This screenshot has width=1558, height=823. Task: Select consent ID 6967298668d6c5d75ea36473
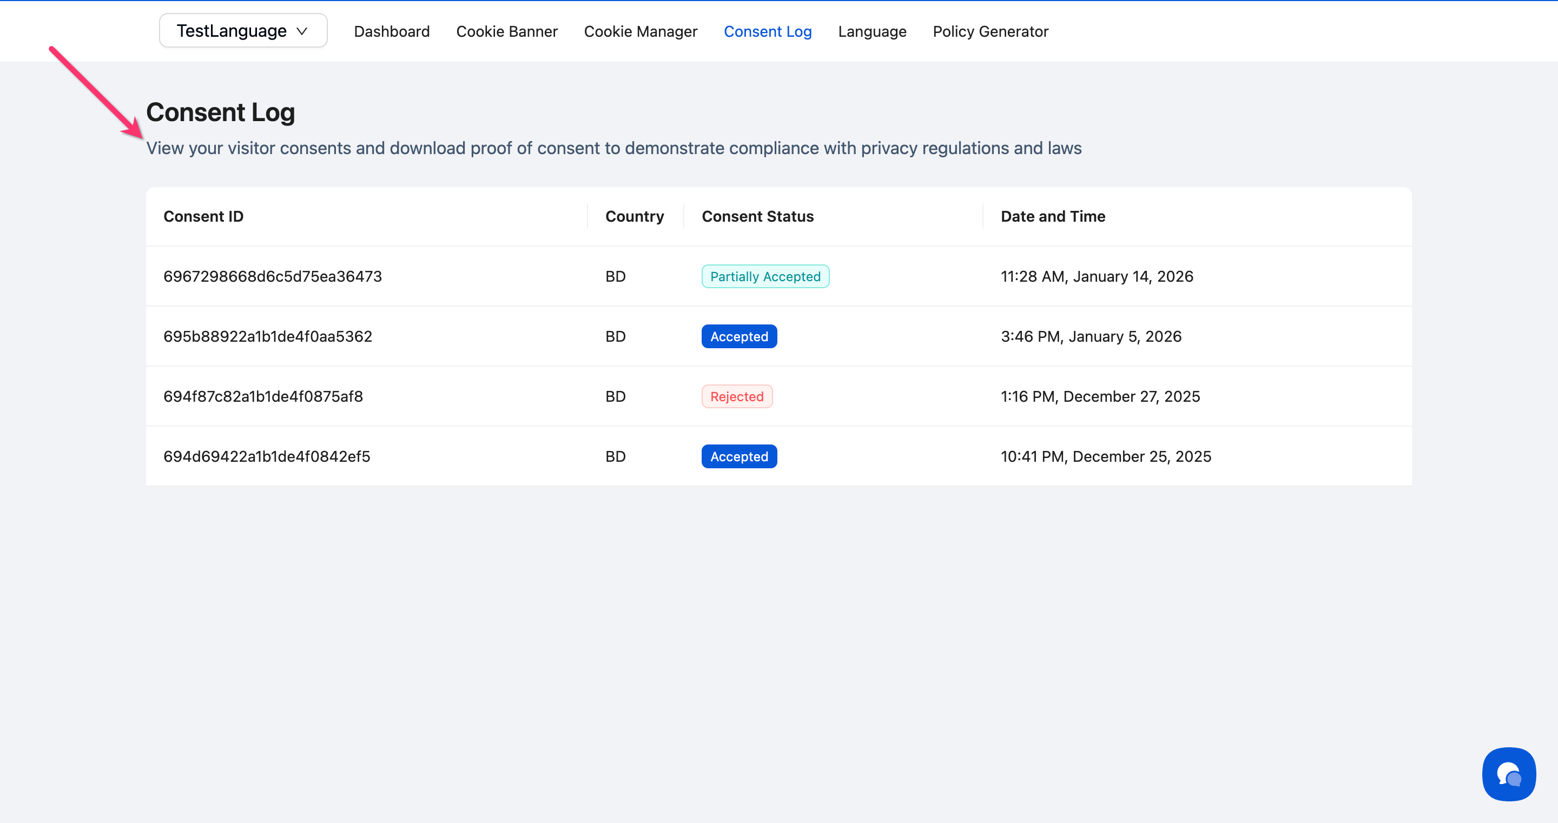coord(272,276)
